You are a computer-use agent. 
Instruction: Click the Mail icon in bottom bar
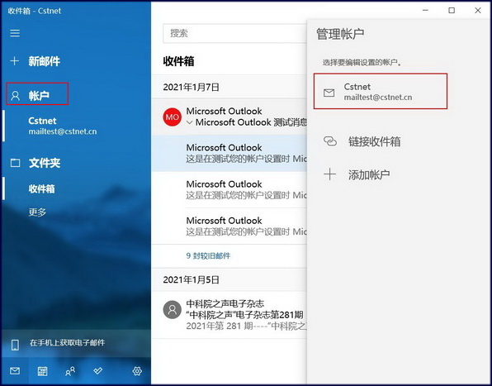point(15,371)
